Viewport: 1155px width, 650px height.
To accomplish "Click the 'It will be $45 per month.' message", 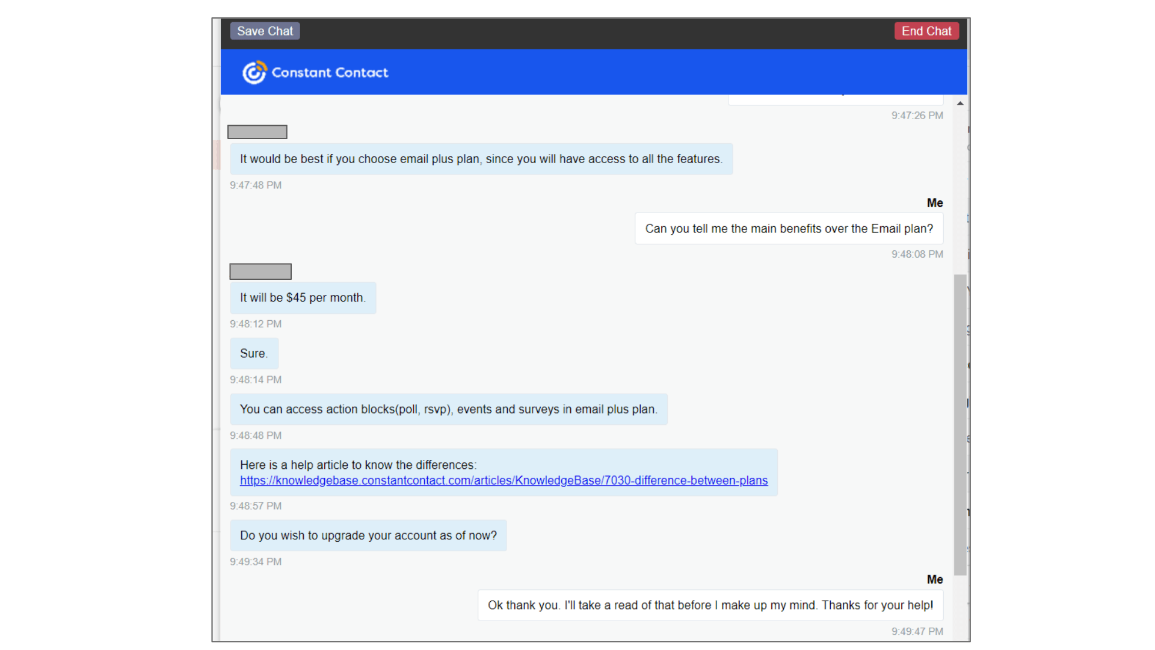I will [x=303, y=298].
